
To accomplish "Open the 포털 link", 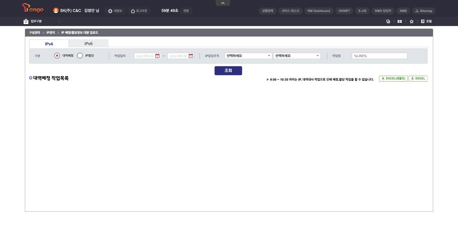I will click(x=426, y=21).
